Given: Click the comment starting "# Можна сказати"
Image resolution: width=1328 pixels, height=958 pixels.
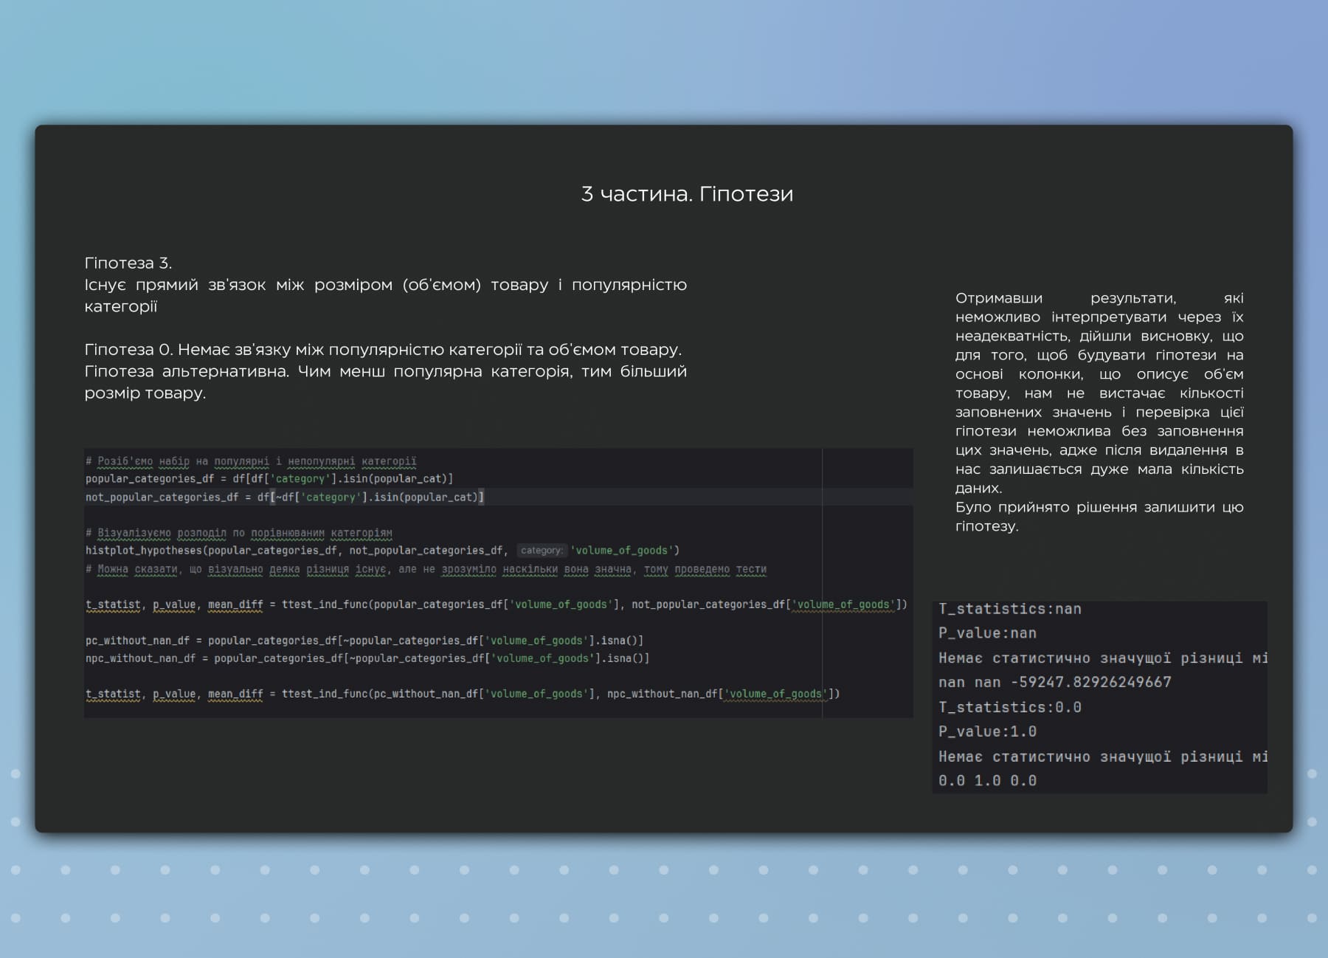Looking at the screenshot, I should point(426,569).
